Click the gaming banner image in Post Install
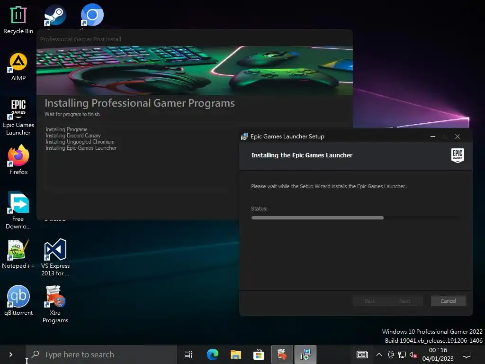Viewport: 485px width, 364px height. pyautogui.click(x=195, y=71)
